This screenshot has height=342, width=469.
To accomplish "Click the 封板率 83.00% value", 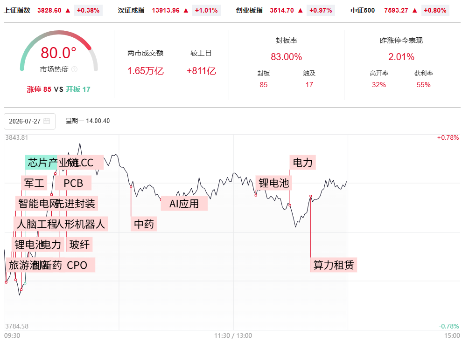I will coord(286,57).
